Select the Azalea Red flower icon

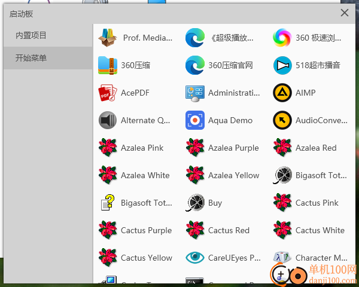tap(282, 148)
